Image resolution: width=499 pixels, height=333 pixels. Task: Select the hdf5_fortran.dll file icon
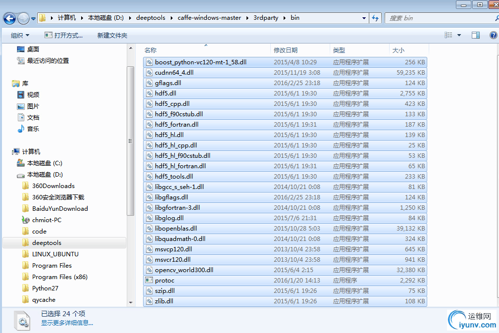click(x=149, y=125)
